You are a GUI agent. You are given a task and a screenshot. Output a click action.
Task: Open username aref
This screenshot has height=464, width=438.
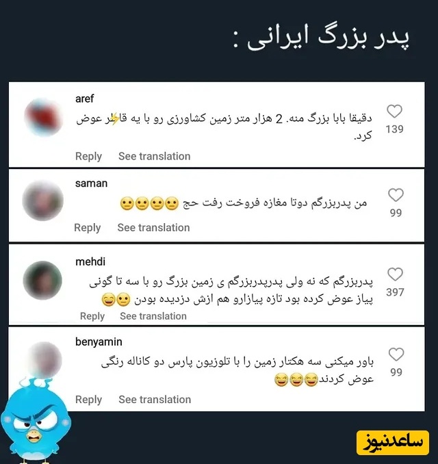[84, 99]
